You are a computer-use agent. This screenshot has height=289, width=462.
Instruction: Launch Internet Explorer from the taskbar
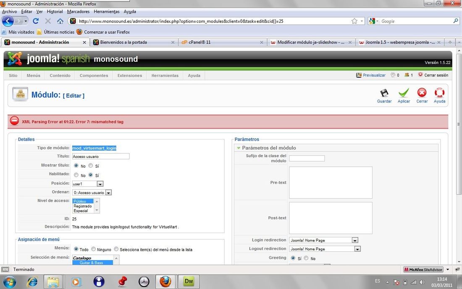pos(32,282)
